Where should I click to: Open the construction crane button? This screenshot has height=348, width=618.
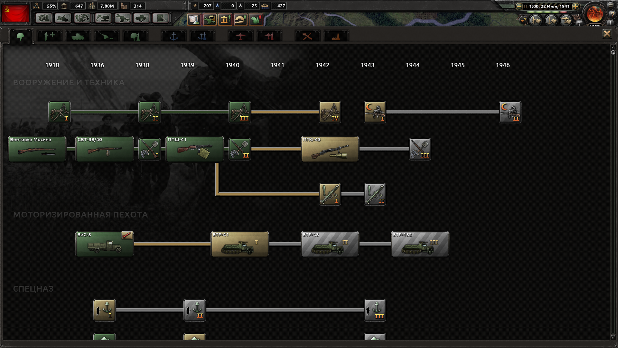tap(103, 18)
